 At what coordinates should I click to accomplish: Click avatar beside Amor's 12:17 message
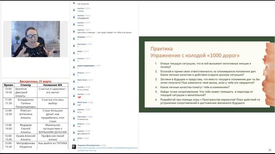(x=74, y=53)
